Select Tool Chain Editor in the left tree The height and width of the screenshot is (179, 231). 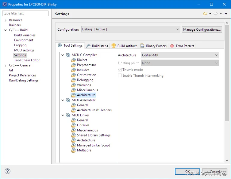[27, 60]
